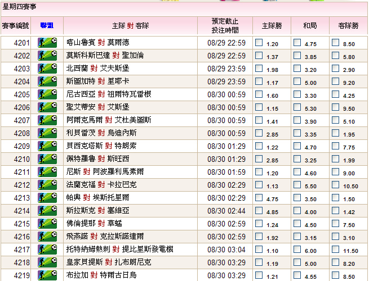The height and width of the screenshot is (281, 369).
Task: Check home win 1.20 for match 4211
Action: click(x=259, y=171)
